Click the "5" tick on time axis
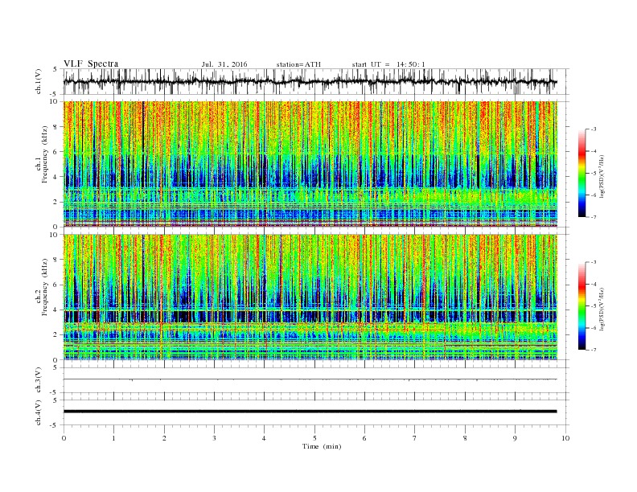This screenshot has height=492, width=637. pos(314,438)
